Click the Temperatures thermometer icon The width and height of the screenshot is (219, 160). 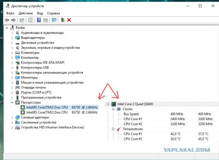pyautogui.click(x=119, y=129)
